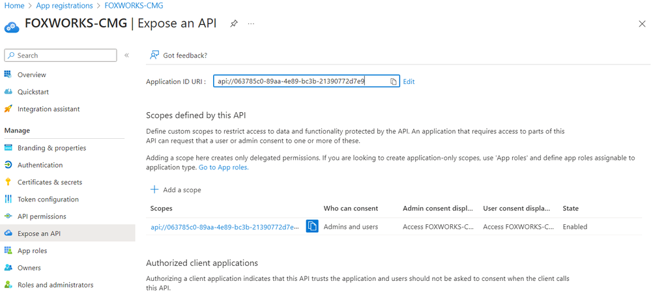Navigate to Home breadcrumb
Viewport: 651px width, 292px height.
click(x=14, y=6)
